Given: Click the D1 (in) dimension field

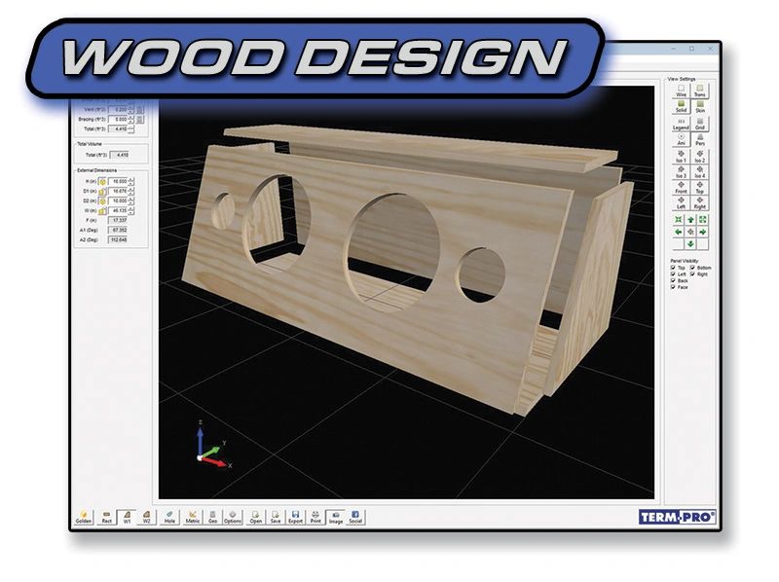Looking at the screenshot, I should point(118,191).
